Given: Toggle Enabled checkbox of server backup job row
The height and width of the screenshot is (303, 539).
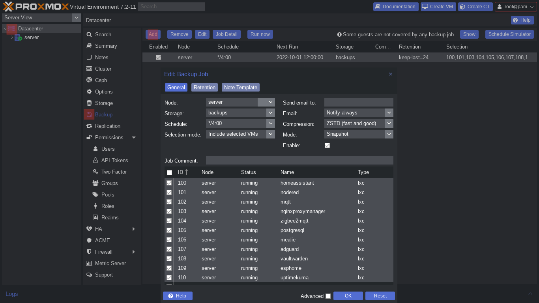Looking at the screenshot, I should click(x=158, y=57).
